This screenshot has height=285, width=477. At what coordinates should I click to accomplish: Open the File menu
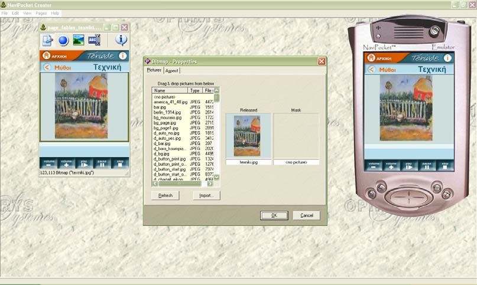coord(4,14)
